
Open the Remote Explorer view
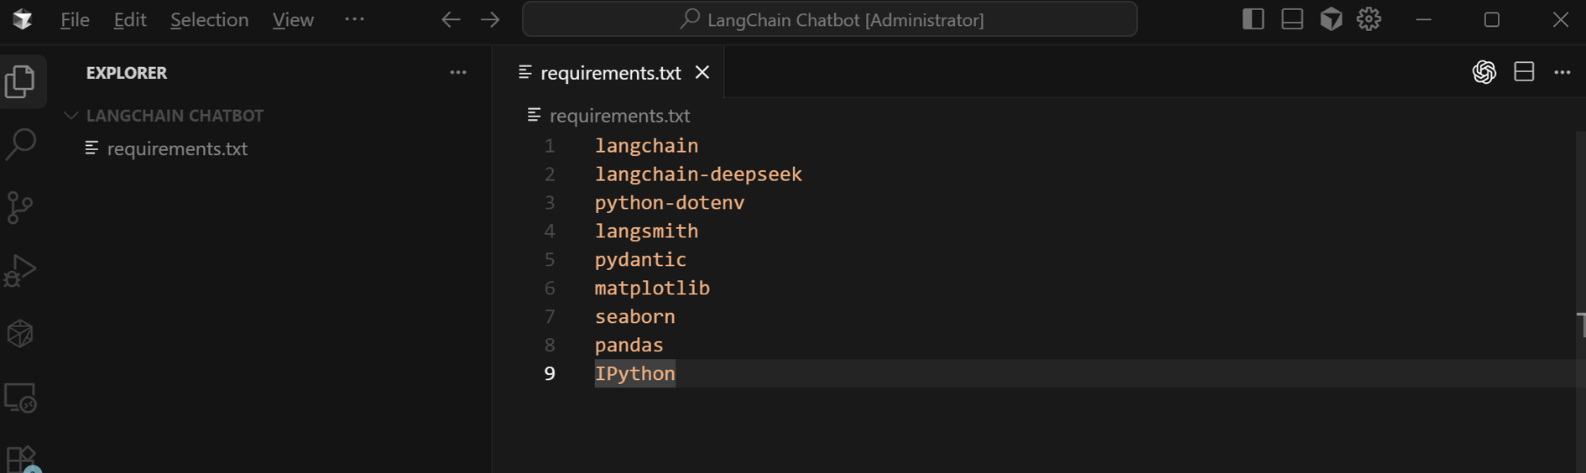(x=20, y=398)
